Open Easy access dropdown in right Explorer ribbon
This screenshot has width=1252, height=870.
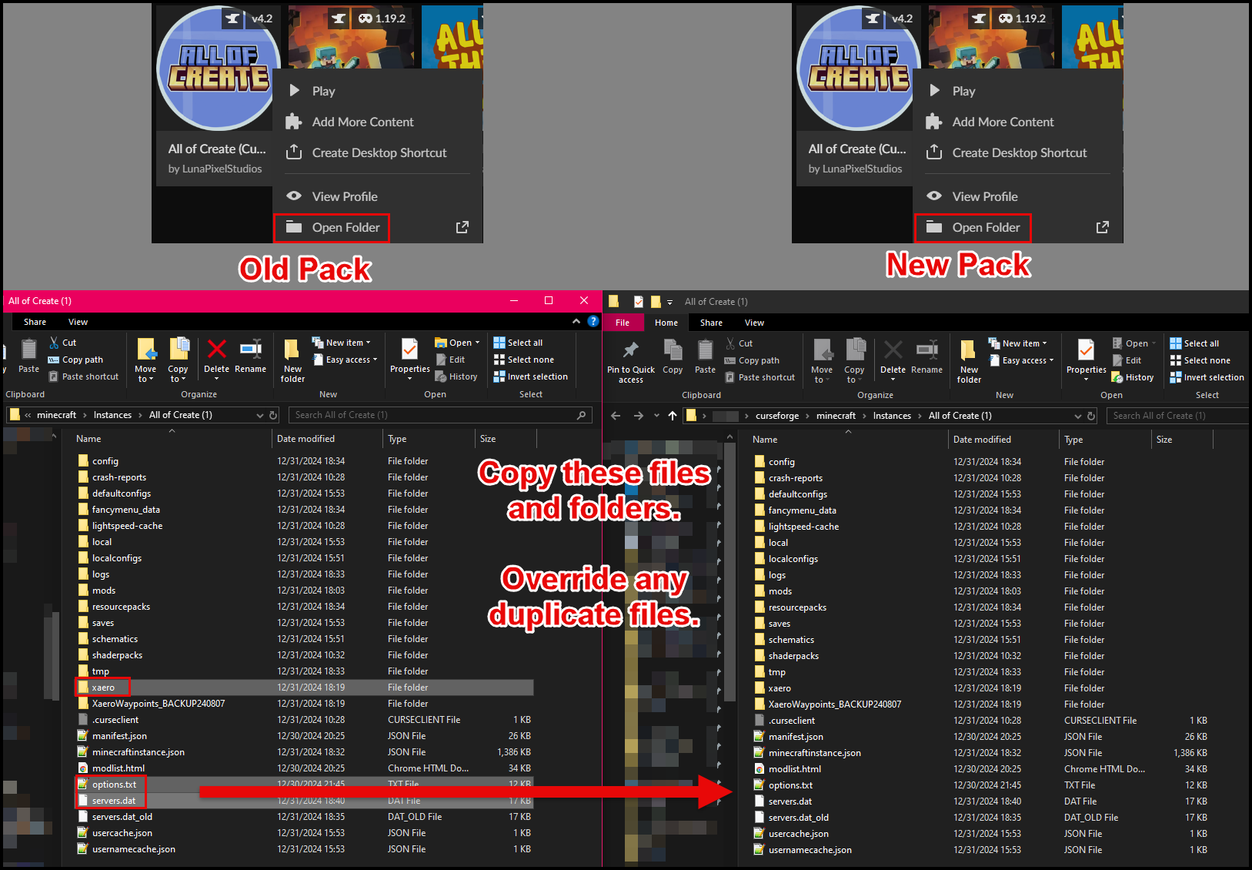click(1027, 360)
